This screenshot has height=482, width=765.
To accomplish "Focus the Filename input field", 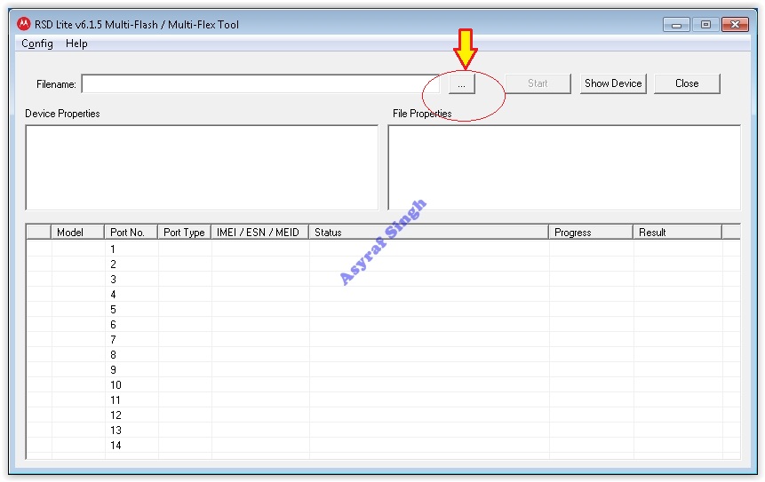I will 260,83.
